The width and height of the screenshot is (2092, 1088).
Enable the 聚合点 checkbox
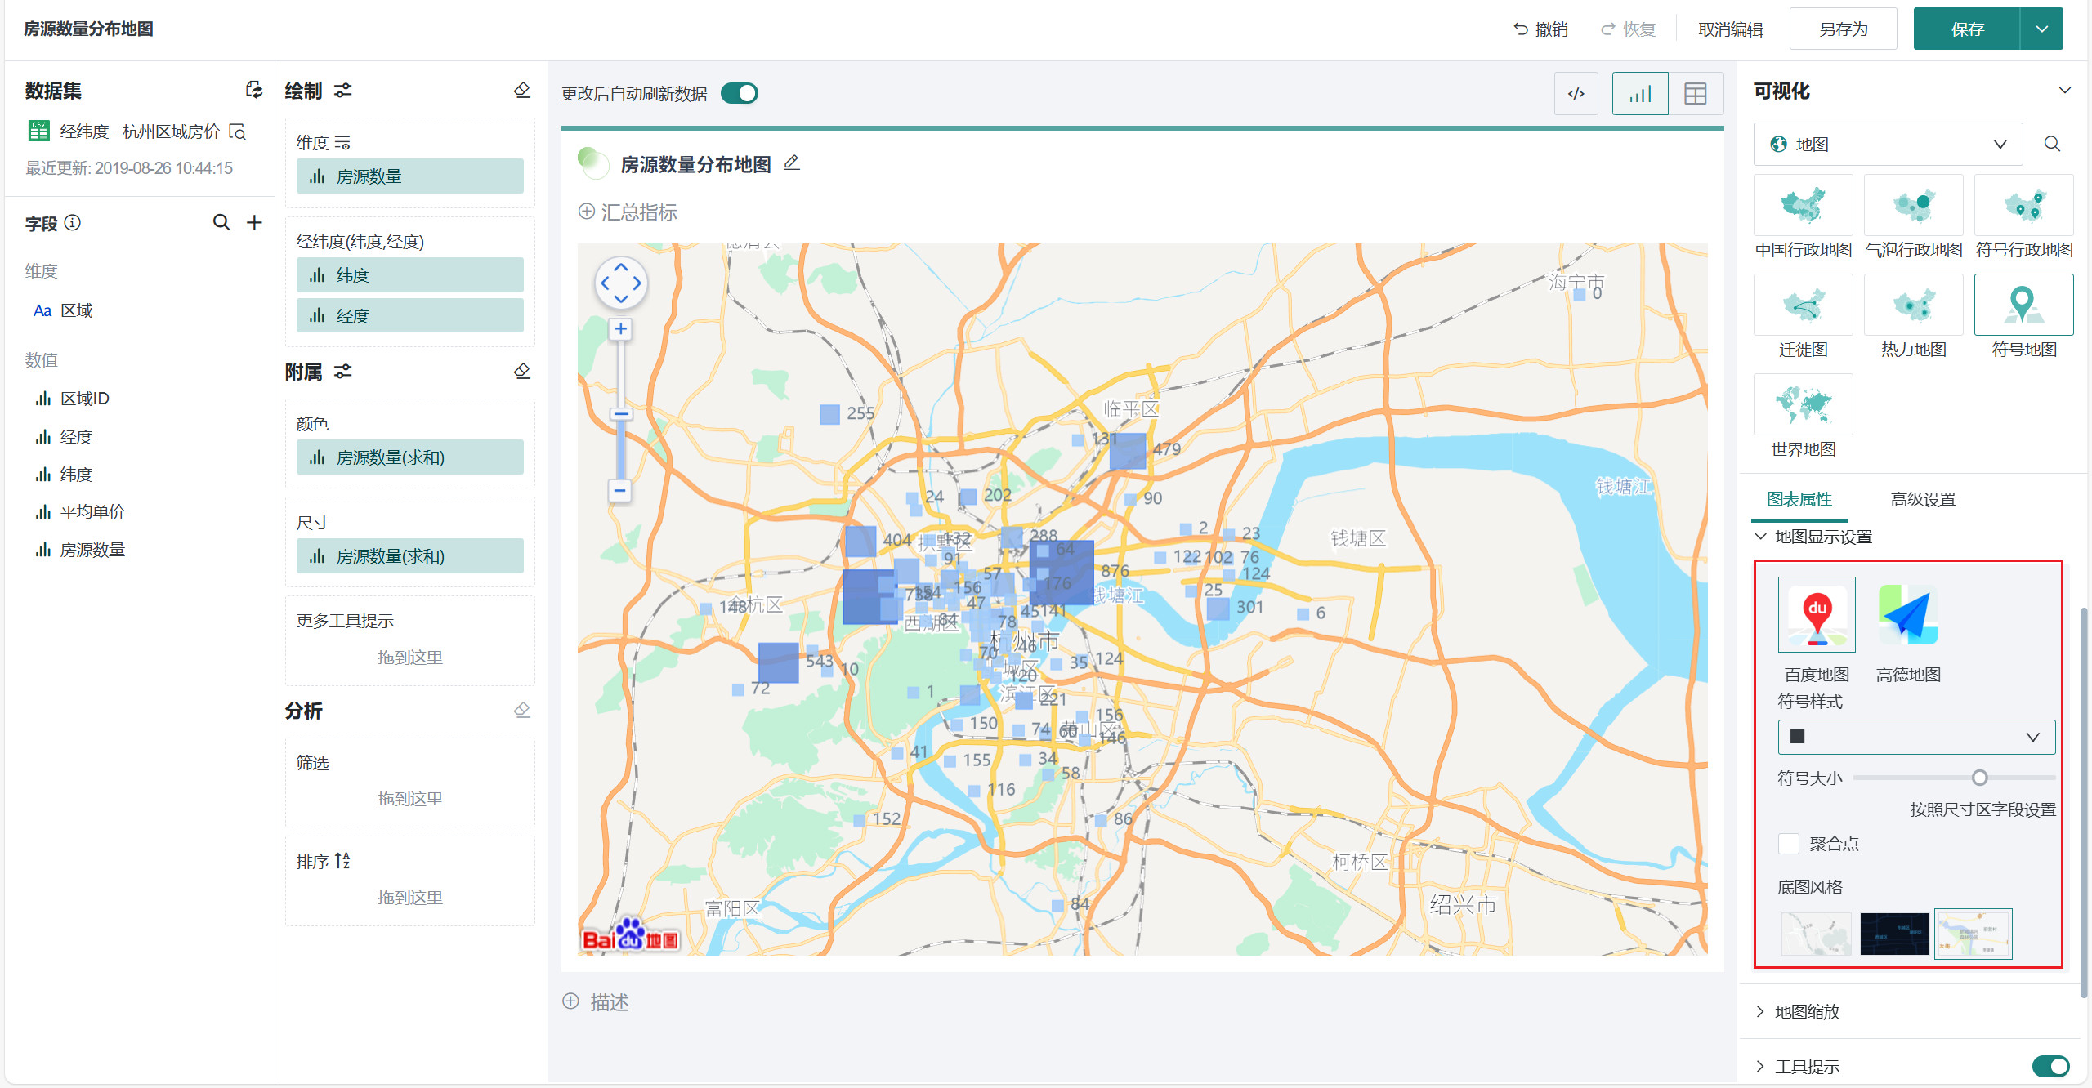click(1789, 844)
